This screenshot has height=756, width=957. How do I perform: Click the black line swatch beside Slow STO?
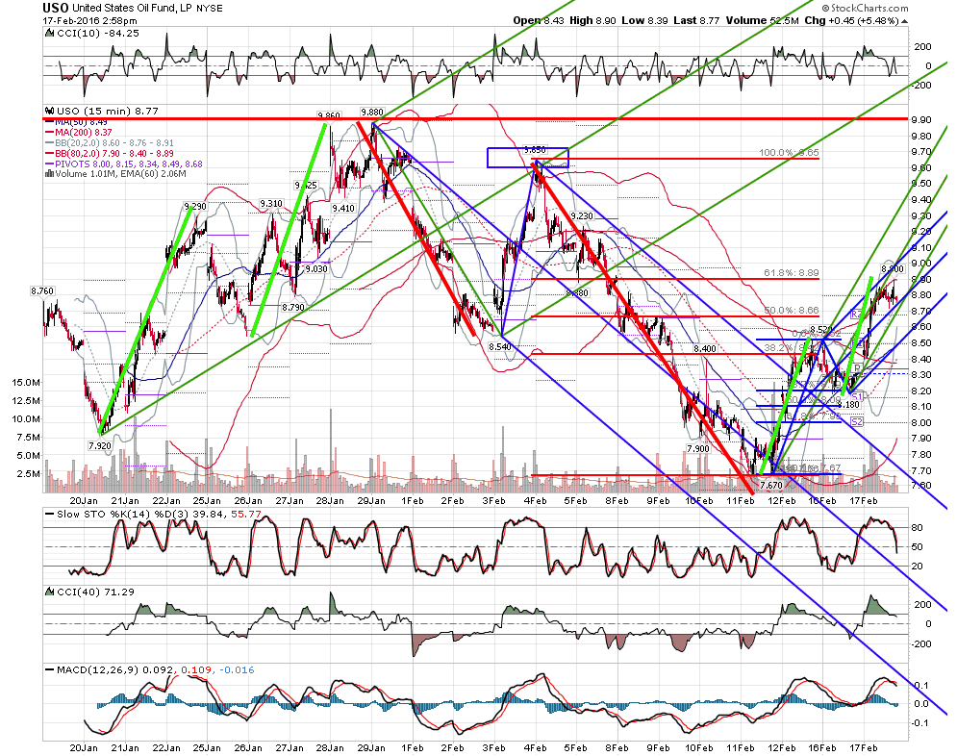pos(49,514)
